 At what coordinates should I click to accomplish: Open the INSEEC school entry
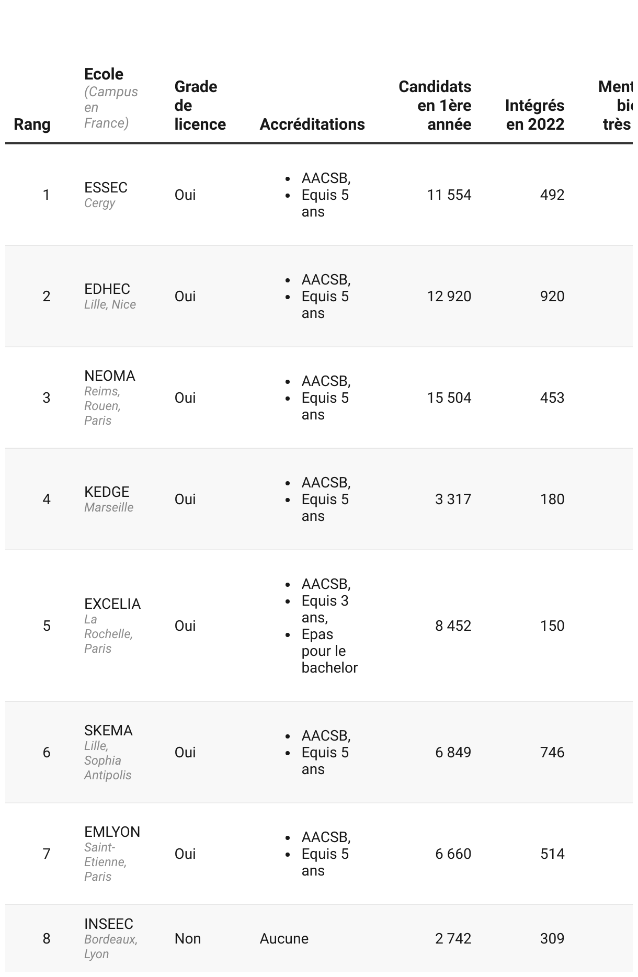109,924
